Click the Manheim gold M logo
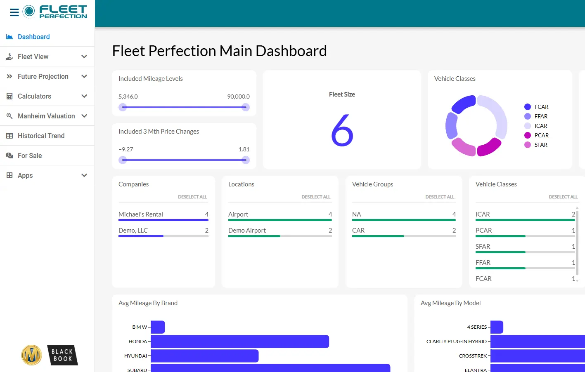The width and height of the screenshot is (585, 372). (x=32, y=355)
